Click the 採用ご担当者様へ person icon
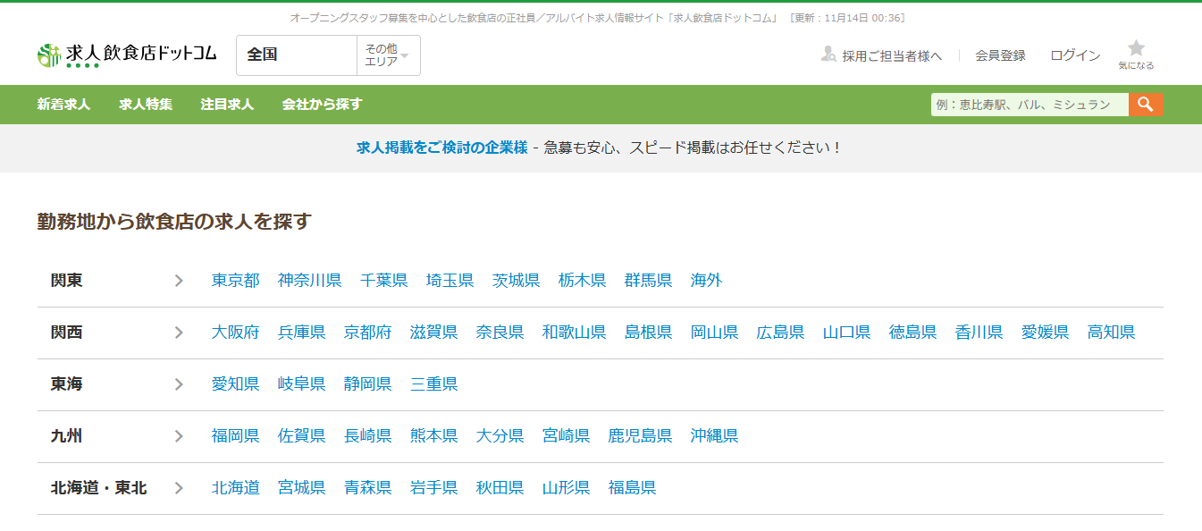Screen dimensions: 1202x531 coord(828,55)
